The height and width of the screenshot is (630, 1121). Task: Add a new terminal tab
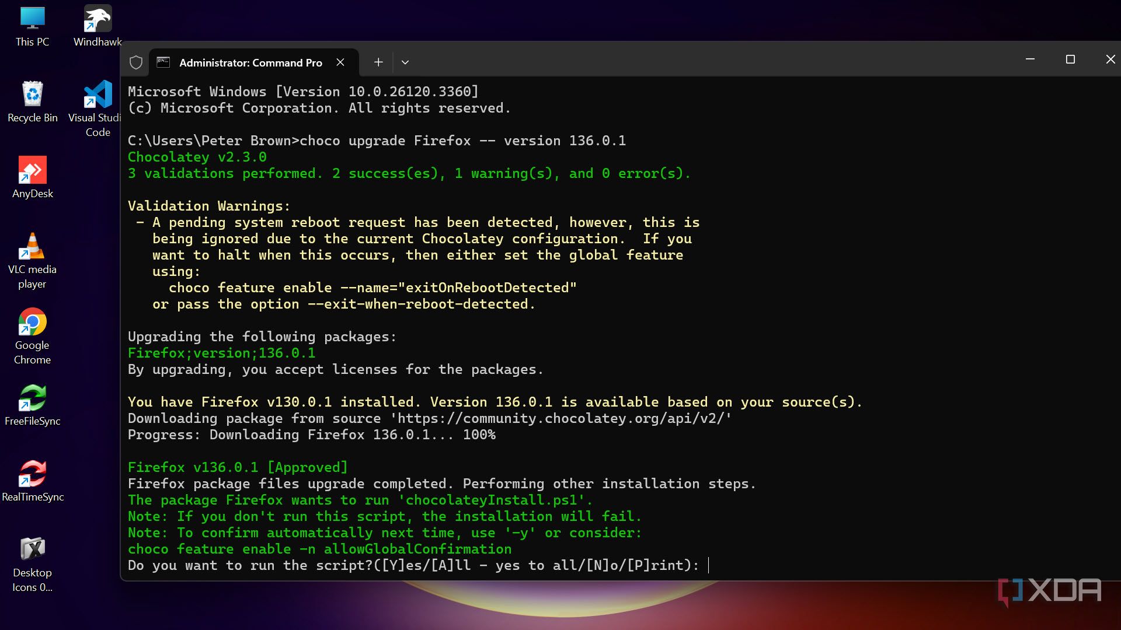point(378,62)
